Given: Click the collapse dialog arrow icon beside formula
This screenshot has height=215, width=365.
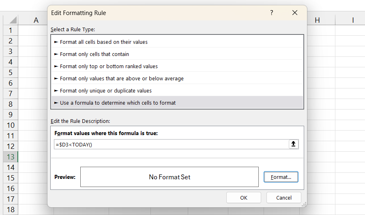Looking at the screenshot, I should pyautogui.click(x=294, y=144).
